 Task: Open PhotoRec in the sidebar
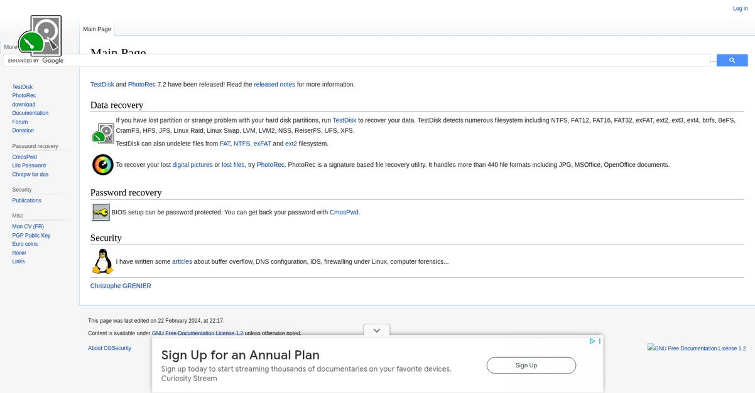coord(24,96)
